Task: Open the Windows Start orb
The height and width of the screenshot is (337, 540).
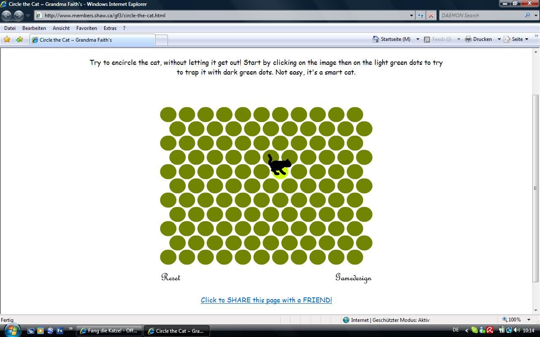Action: (12, 330)
